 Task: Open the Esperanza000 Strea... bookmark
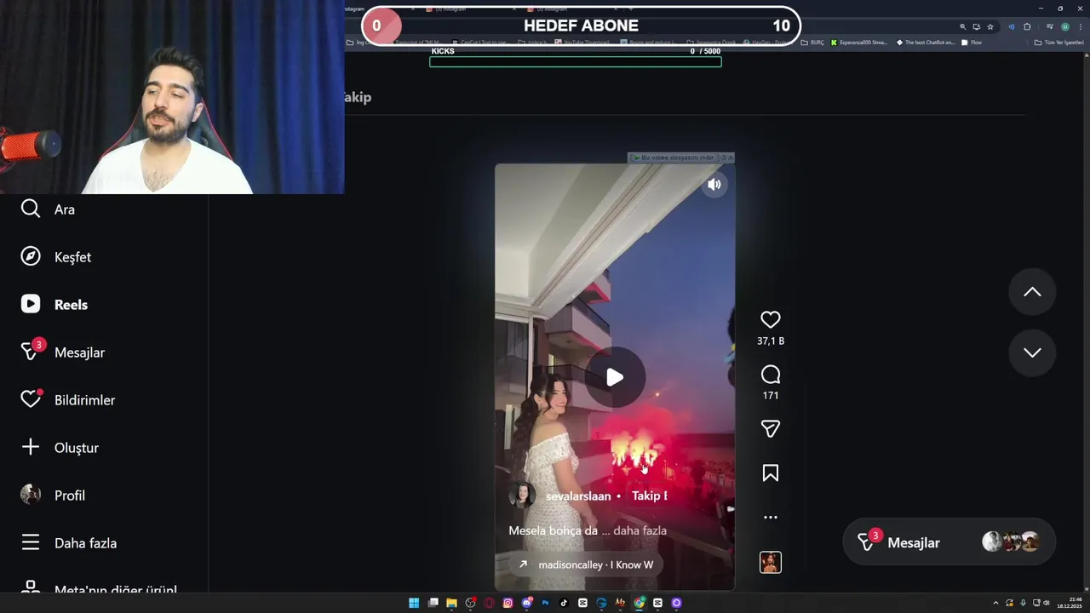coord(859,43)
